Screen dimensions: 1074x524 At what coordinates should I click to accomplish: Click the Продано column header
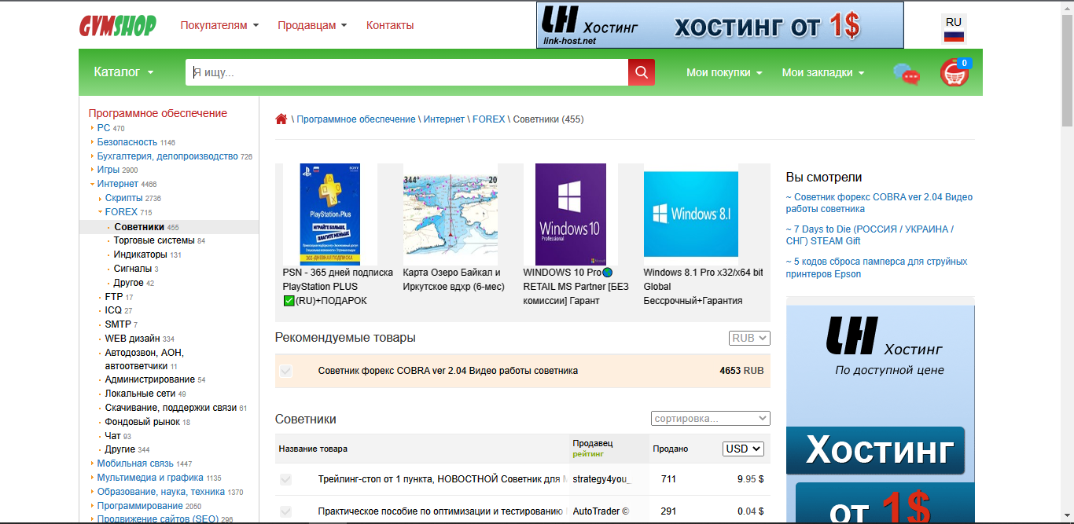(671, 449)
